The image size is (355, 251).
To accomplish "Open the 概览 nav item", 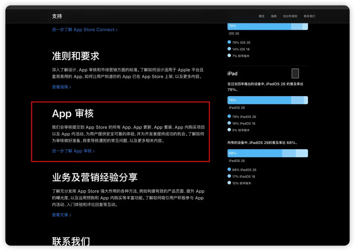I will point(262,16).
